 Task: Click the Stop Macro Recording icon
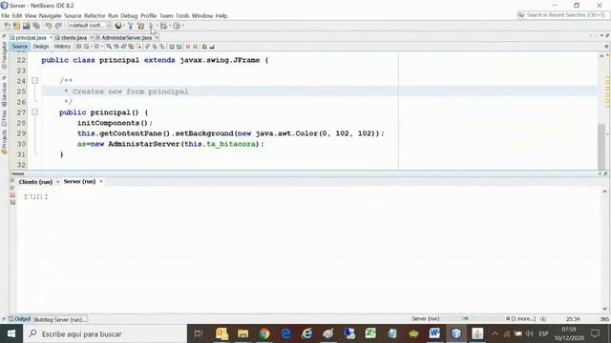coord(195,47)
